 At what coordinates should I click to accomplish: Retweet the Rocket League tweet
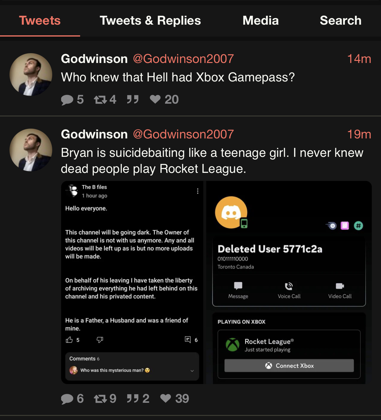100,399
